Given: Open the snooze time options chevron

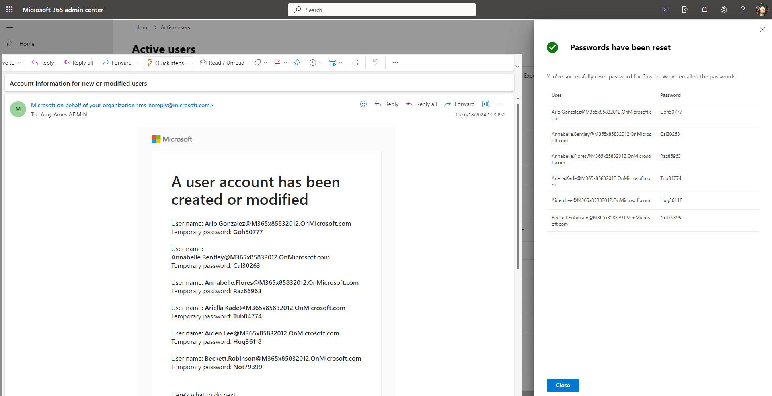Looking at the screenshot, I should [320, 63].
